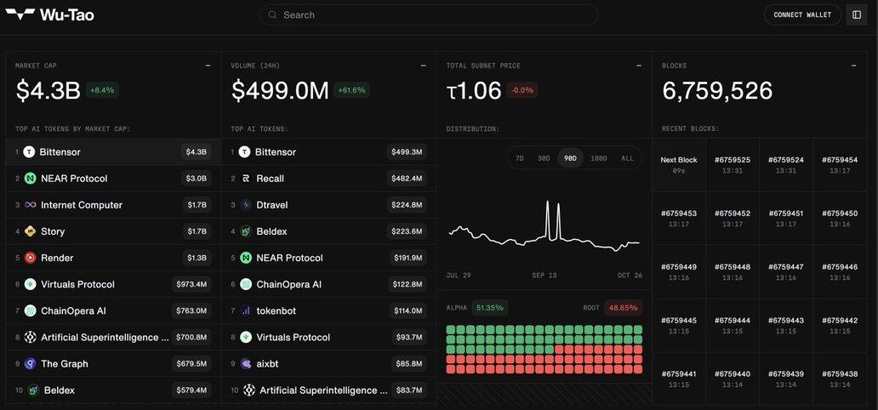Screen dimensions: 878x410
Task: Open block #6759525
Action: click(732, 164)
